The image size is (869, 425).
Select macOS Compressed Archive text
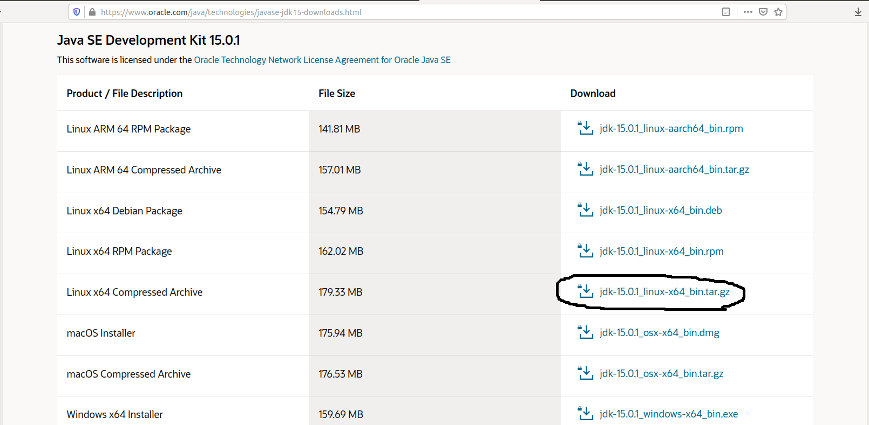point(128,374)
